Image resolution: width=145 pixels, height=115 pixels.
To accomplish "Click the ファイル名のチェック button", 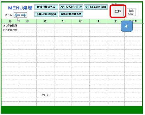I will pos(71,7).
